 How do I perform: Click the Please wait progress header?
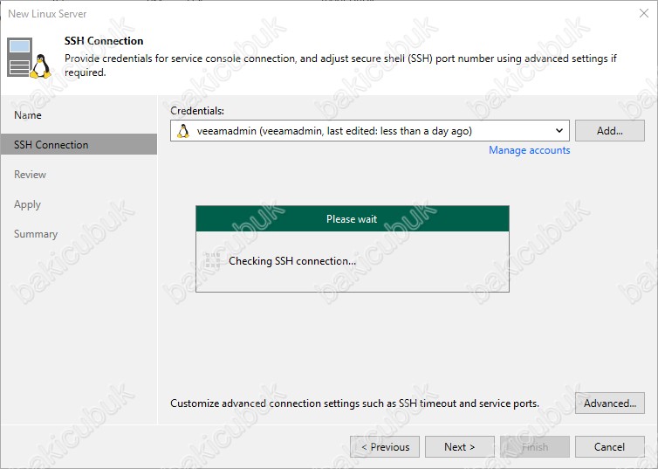tap(353, 218)
